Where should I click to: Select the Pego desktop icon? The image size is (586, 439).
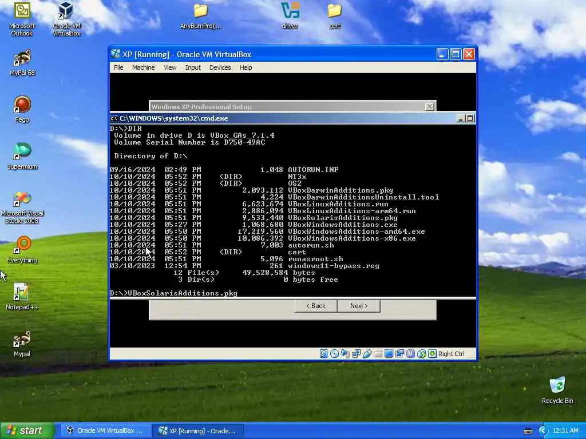[x=22, y=109]
